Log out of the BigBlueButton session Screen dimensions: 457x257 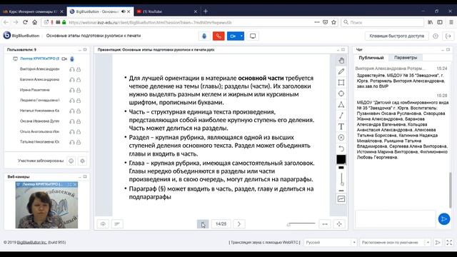(448, 36)
